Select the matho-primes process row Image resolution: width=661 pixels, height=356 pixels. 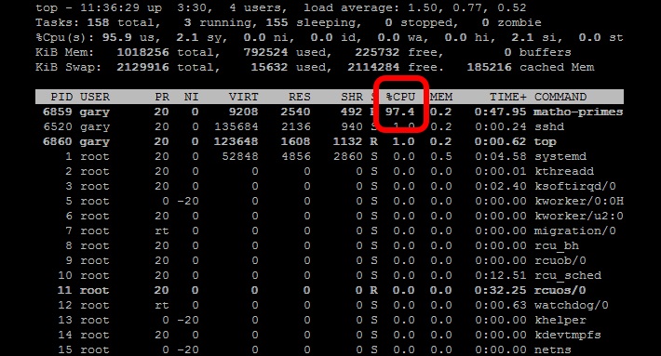[x=330, y=112]
